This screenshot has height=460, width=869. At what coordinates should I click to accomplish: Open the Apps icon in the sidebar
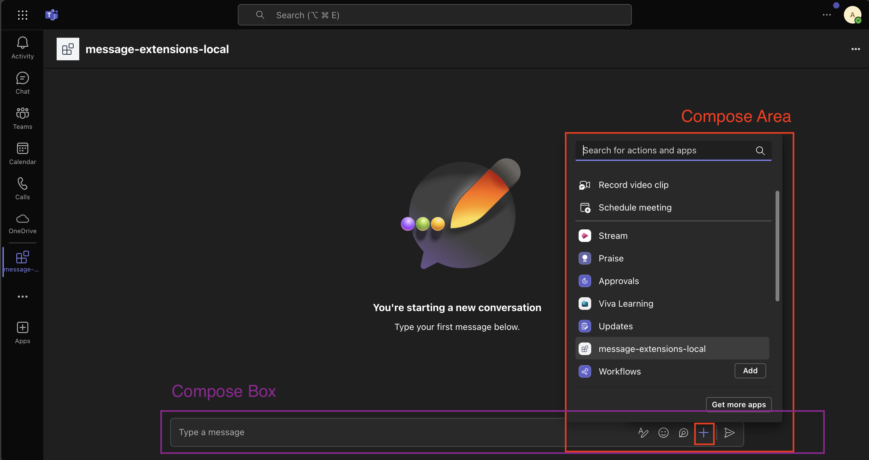pos(22,332)
